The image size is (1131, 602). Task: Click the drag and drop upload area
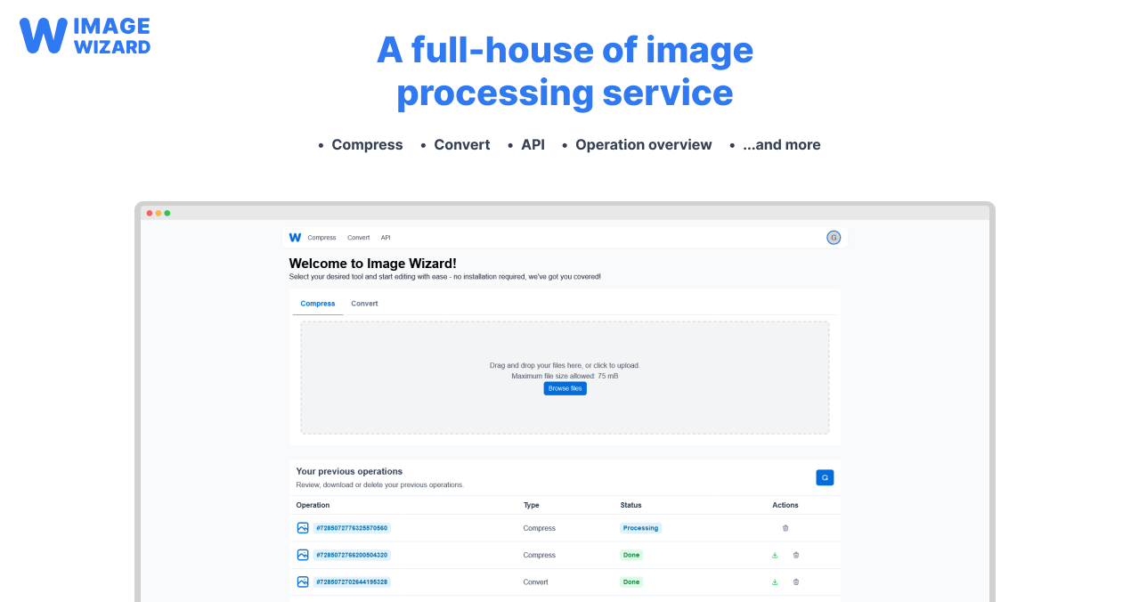565,378
